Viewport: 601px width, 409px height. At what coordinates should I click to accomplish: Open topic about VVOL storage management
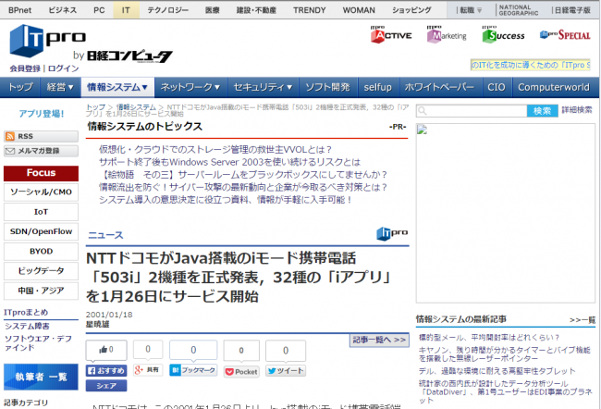(x=215, y=149)
